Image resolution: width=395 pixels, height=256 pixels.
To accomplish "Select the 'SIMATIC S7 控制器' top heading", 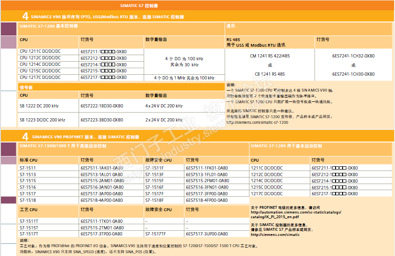I will (139, 6).
